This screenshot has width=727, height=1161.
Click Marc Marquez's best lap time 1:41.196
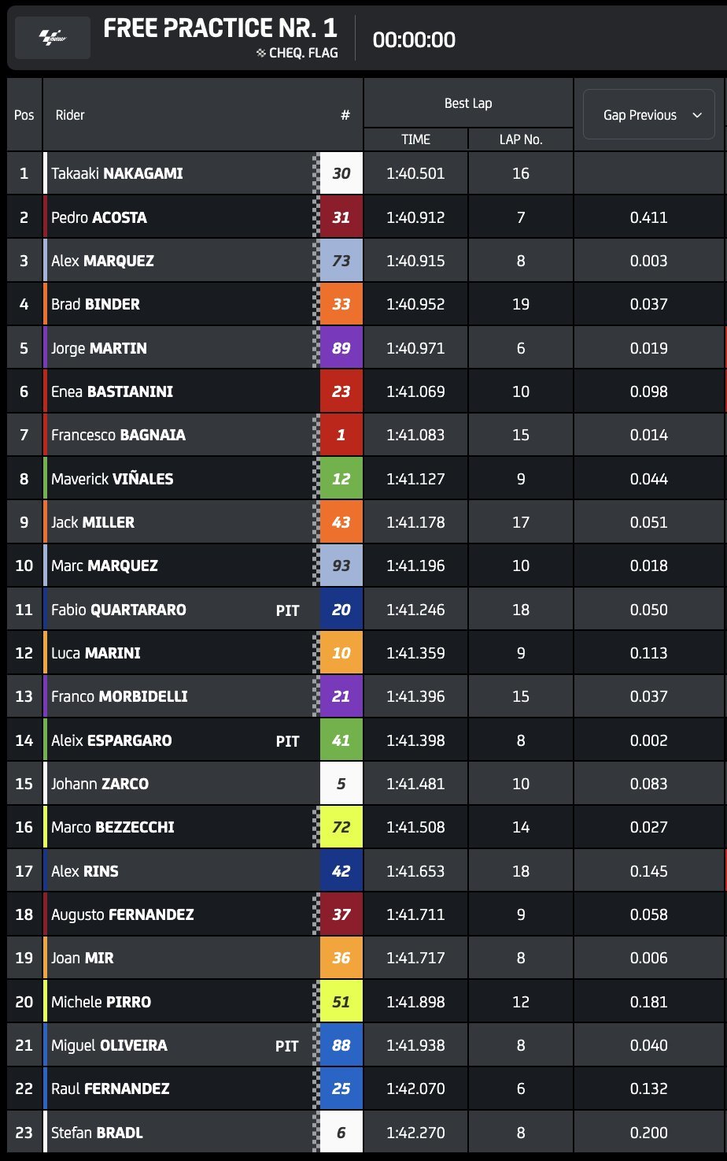tap(415, 566)
